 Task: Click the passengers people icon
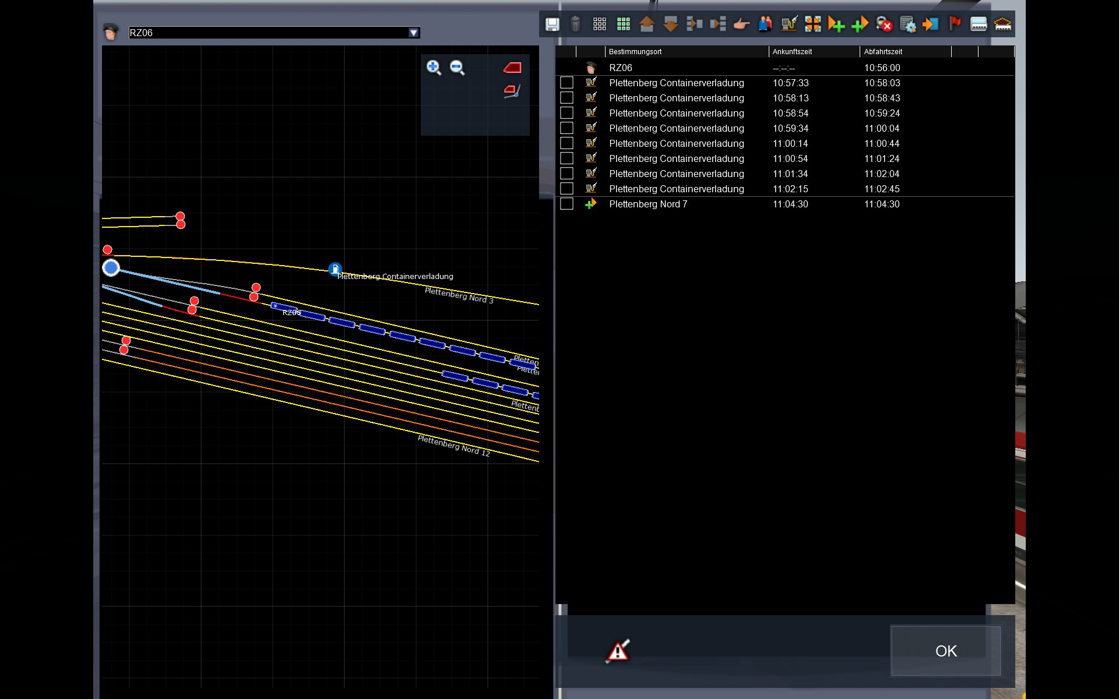click(x=765, y=24)
